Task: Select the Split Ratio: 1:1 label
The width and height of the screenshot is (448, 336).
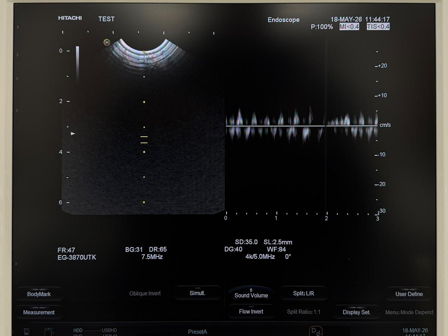Action: pyautogui.click(x=304, y=312)
